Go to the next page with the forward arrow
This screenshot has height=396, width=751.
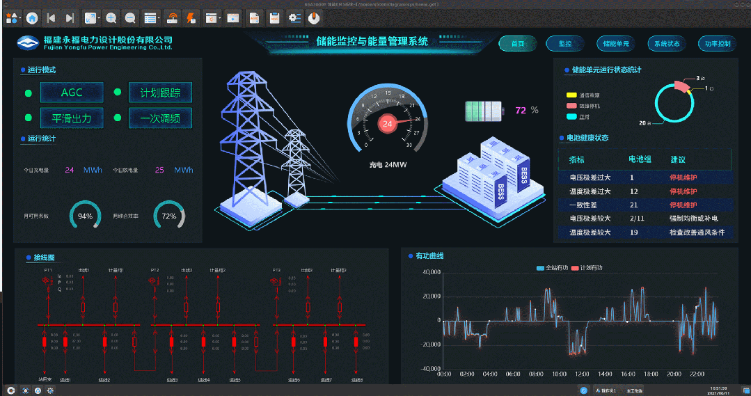click(x=70, y=17)
